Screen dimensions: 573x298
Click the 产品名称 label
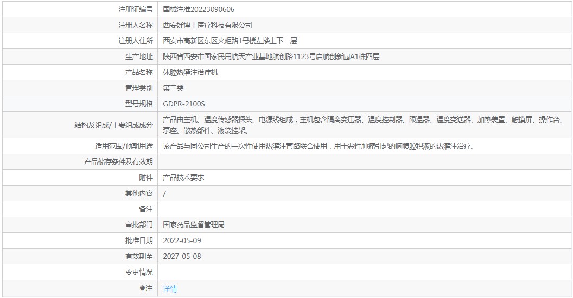[x=139, y=72]
